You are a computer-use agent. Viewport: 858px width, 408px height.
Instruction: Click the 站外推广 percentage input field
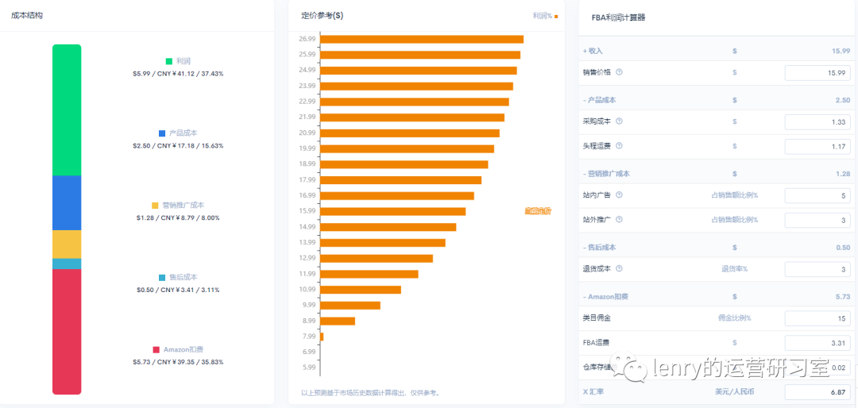(x=817, y=220)
